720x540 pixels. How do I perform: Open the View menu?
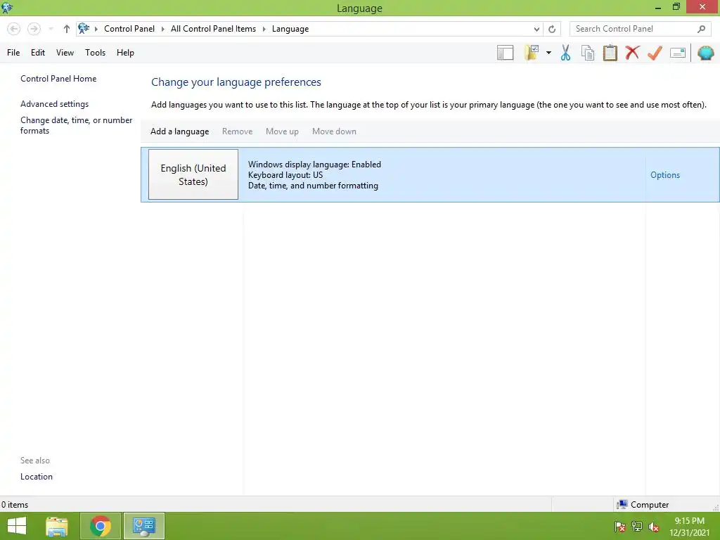(65, 53)
